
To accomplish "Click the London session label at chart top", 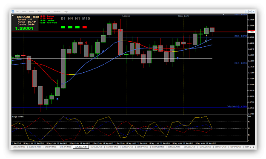I will click(126, 16).
